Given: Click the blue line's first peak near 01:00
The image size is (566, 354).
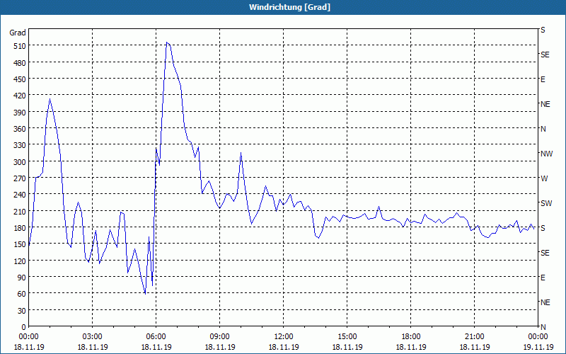Looking at the screenshot, I should 50,98.
